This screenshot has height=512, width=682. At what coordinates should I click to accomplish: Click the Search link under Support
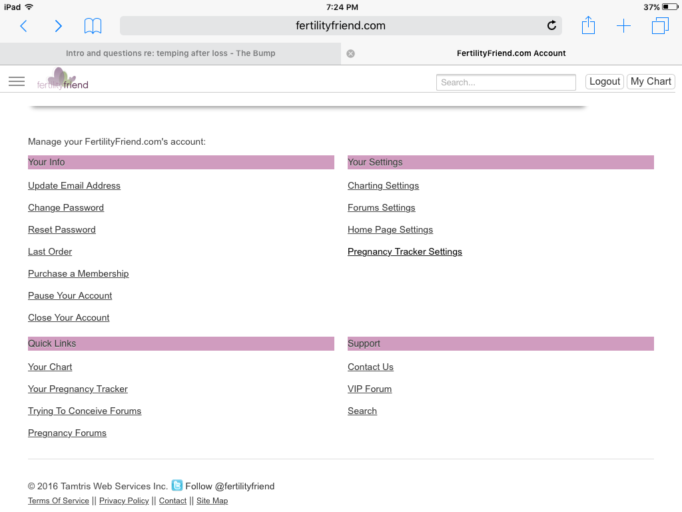362,411
